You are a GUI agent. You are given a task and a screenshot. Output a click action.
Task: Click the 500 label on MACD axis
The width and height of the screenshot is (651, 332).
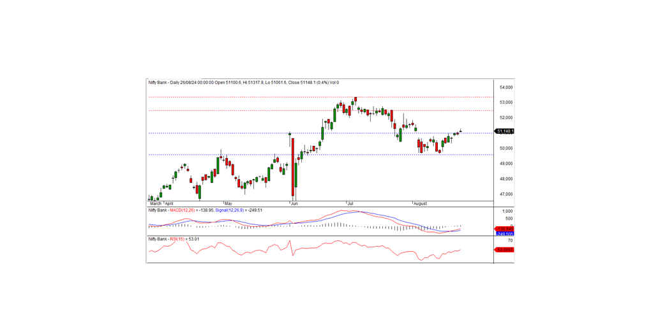coord(509,219)
